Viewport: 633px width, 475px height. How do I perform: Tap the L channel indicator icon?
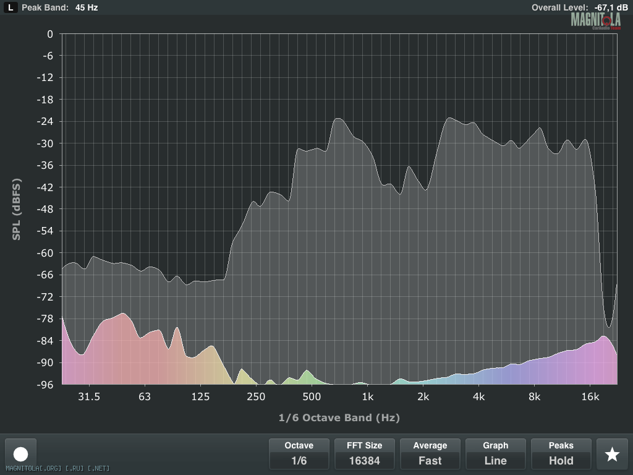coord(10,8)
